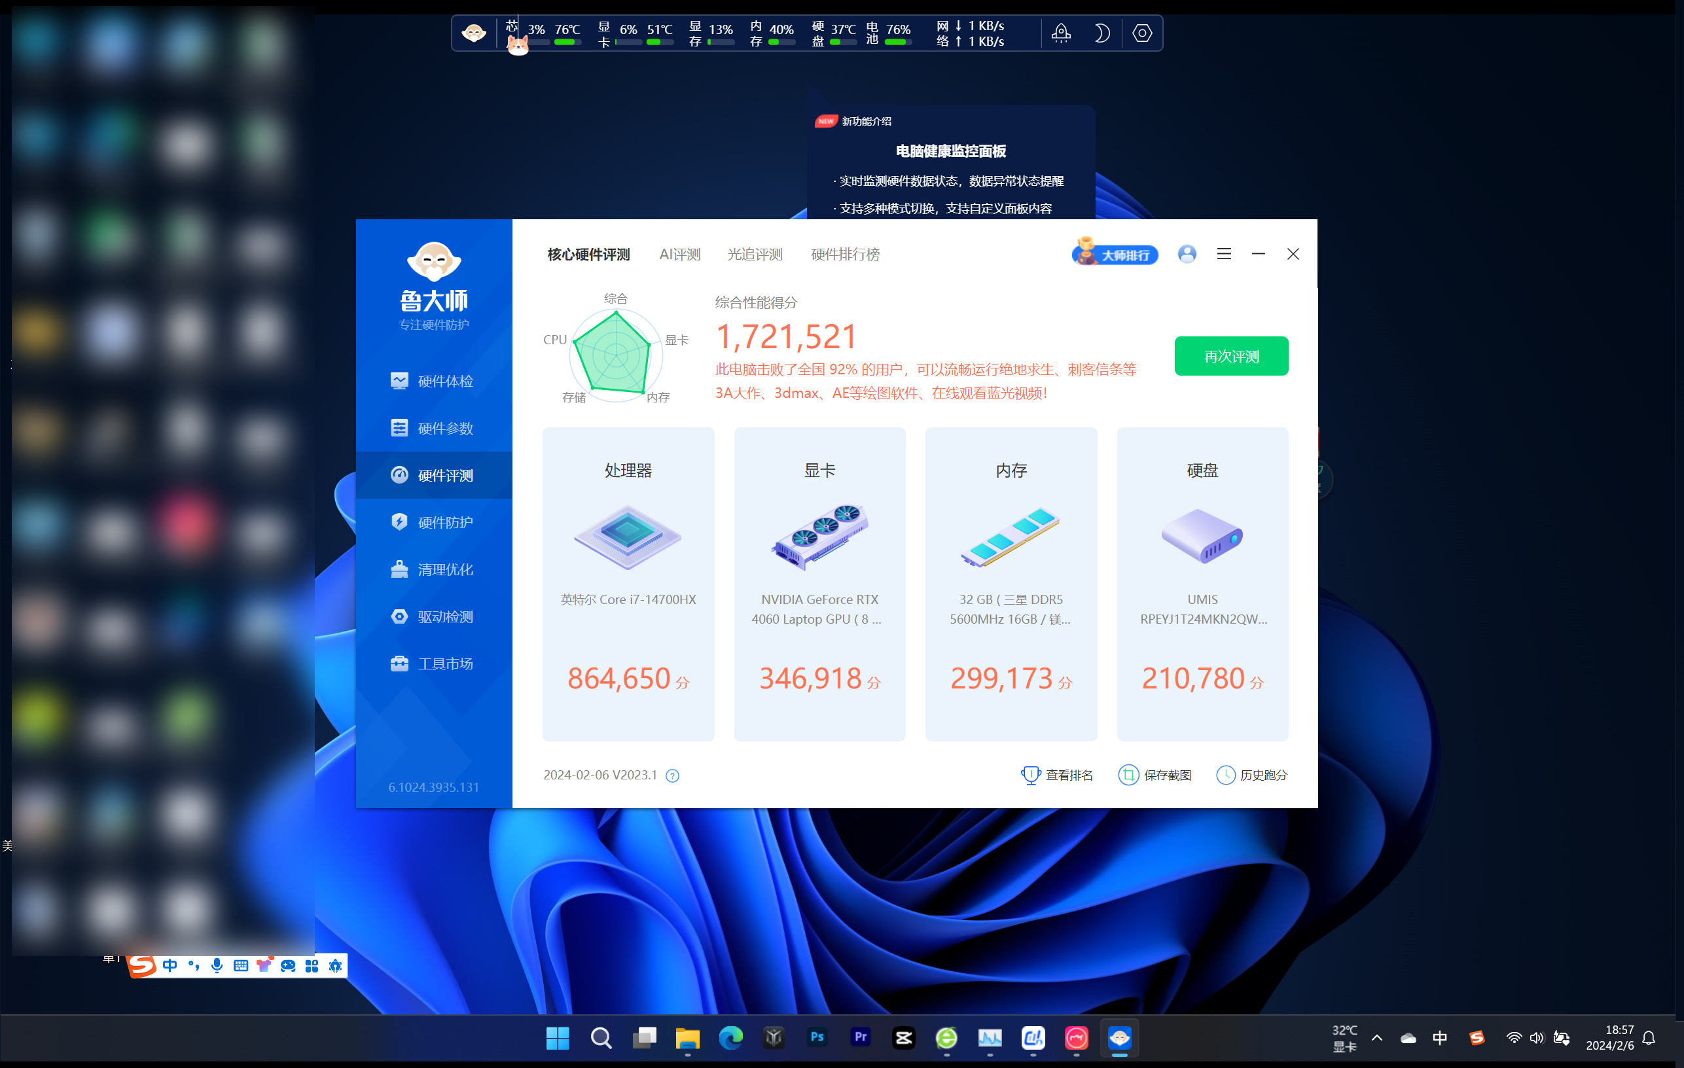
Task: Click the cloud OneDrive tray icon
Action: point(1408,1039)
